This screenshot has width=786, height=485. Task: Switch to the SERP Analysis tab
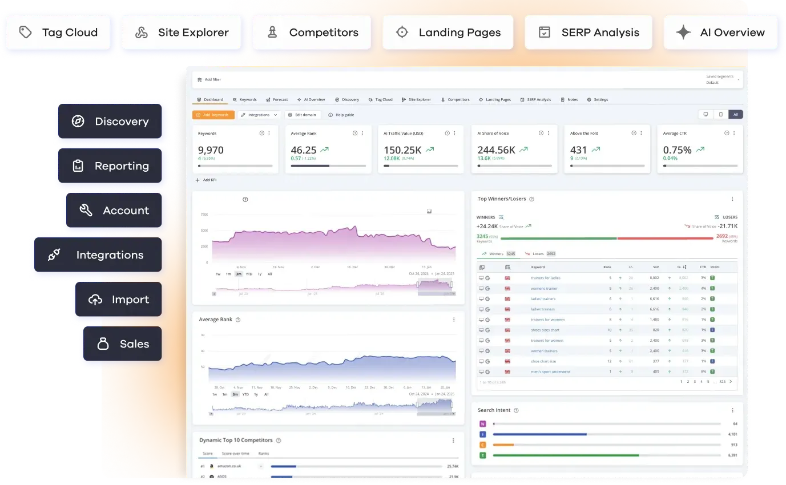[x=535, y=99]
